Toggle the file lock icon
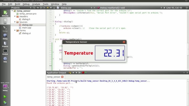This screenshot has width=189, height=106. tap(54, 8)
